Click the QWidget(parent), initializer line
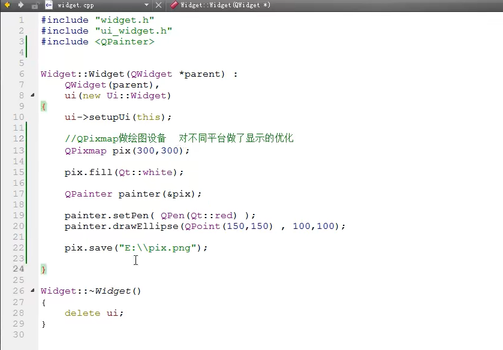This screenshot has height=350, width=503. pyautogui.click(x=112, y=85)
